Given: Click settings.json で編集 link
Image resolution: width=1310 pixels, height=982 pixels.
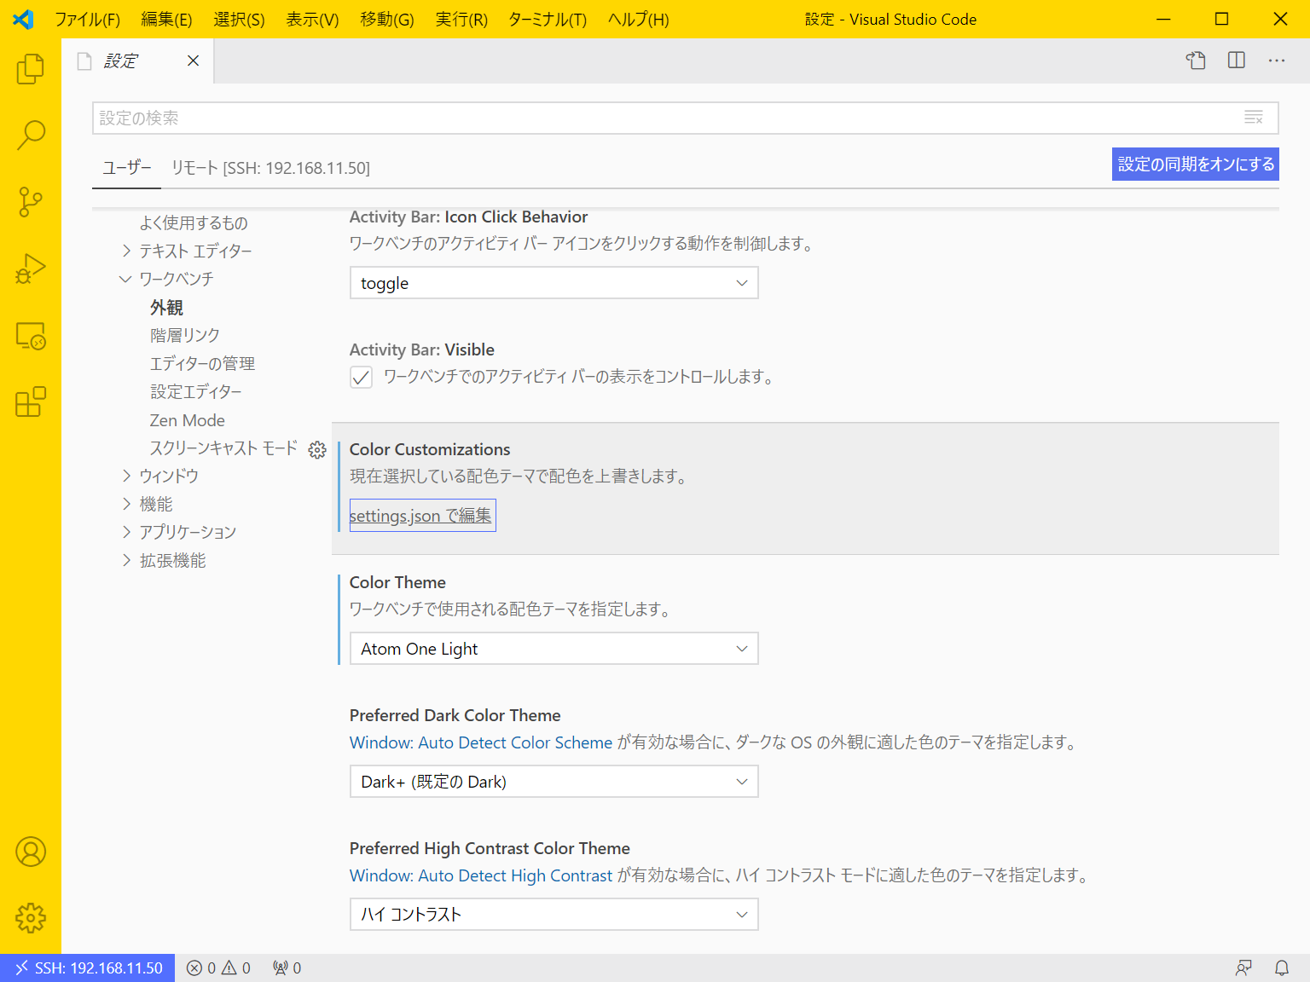Looking at the screenshot, I should coord(421,516).
